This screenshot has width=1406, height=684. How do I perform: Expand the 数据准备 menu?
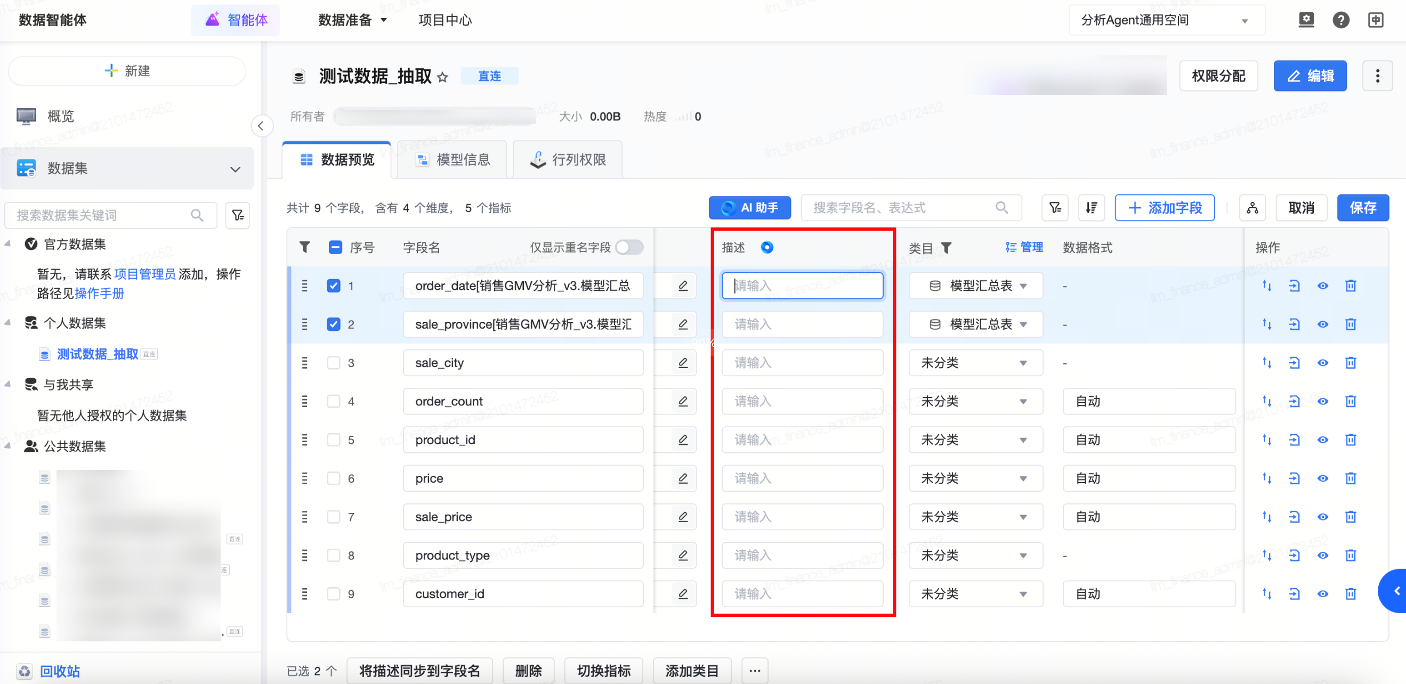pyautogui.click(x=352, y=20)
